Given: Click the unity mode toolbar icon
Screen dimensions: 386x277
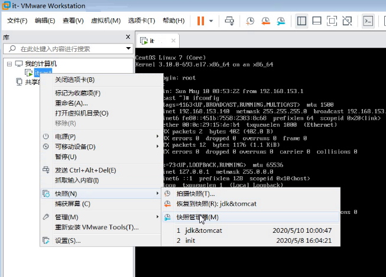Looking at the screenshot, I should tap(347, 21).
